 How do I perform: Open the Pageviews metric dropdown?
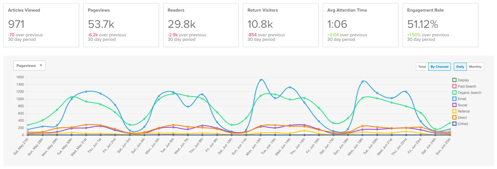click(30, 66)
